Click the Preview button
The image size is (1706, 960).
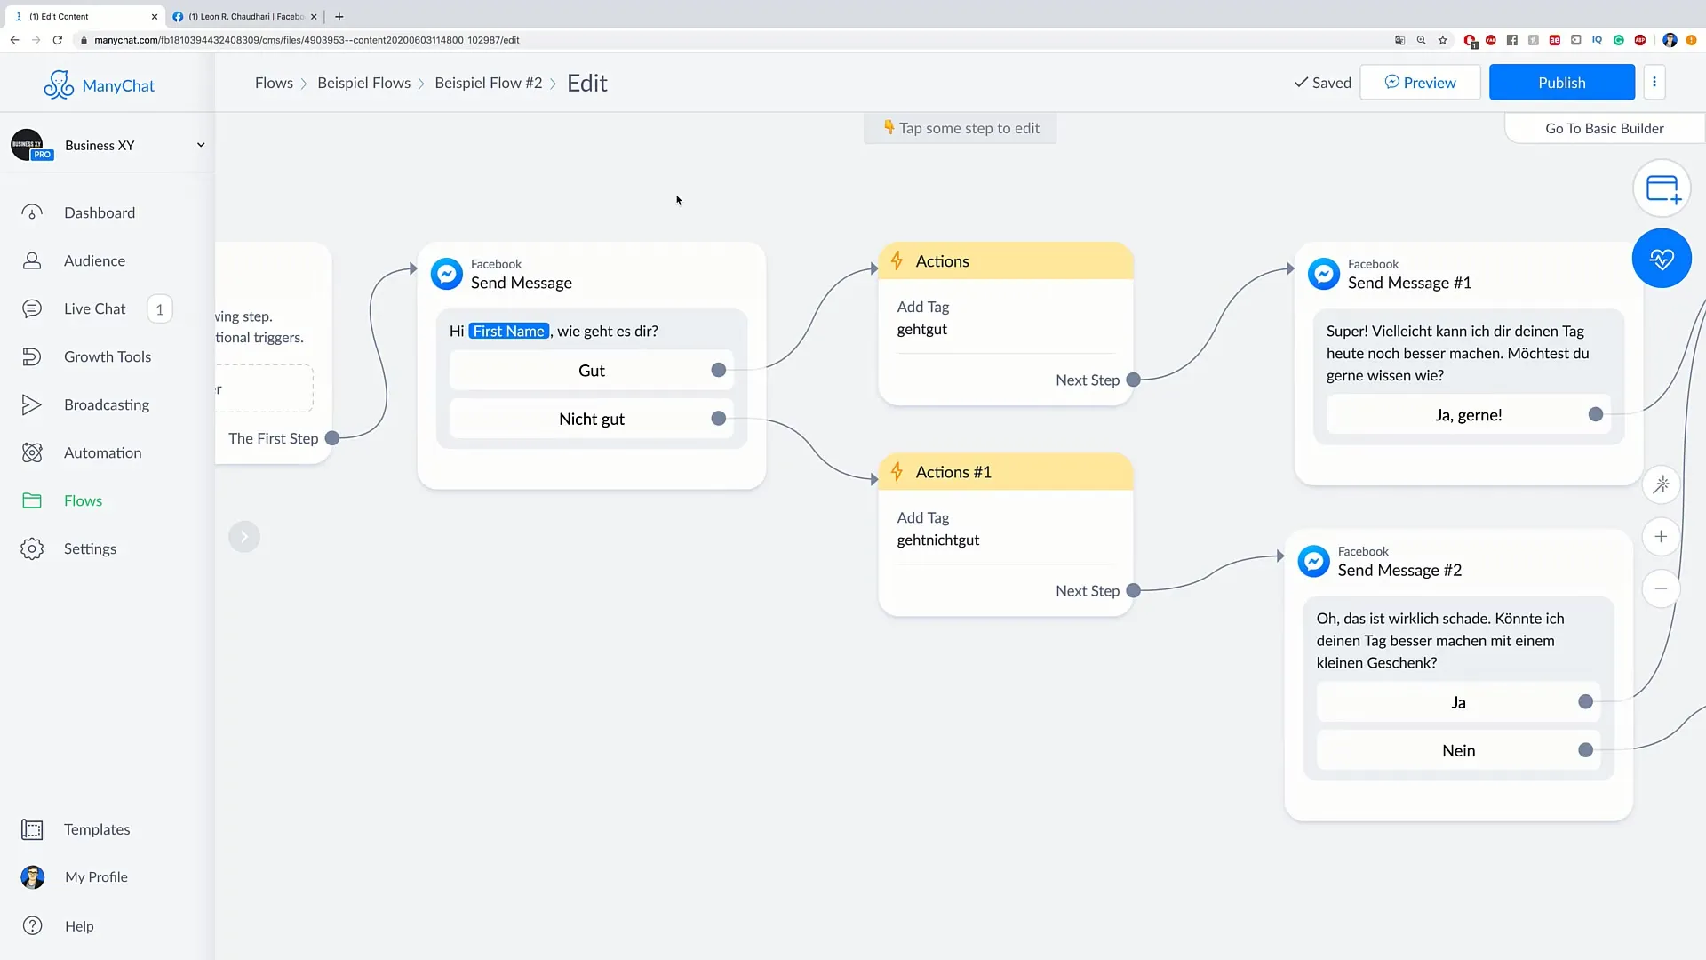coord(1420,82)
